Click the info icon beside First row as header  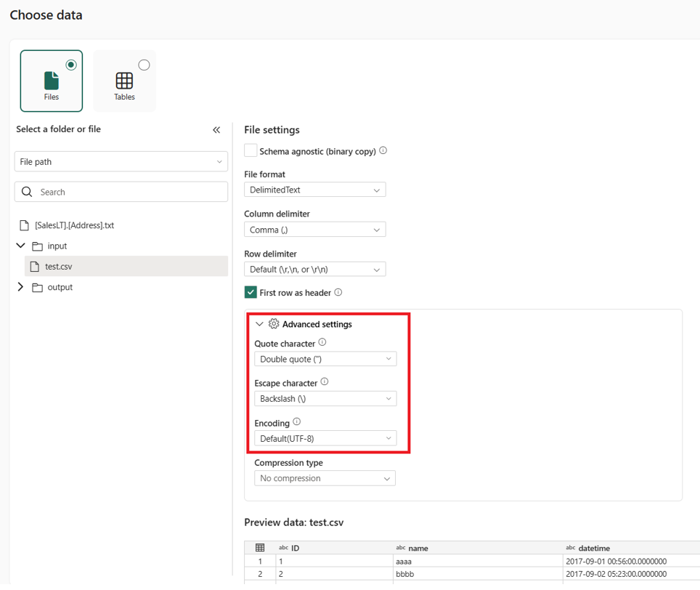(x=338, y=291)
